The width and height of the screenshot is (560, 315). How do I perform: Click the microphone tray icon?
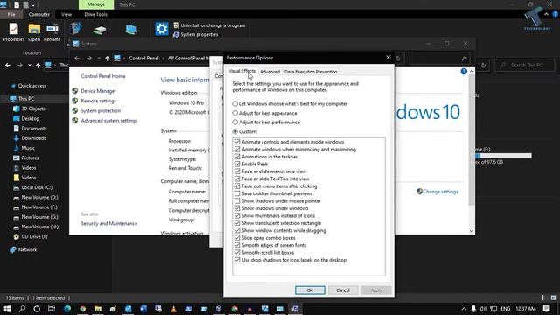(x=473, y=309)
